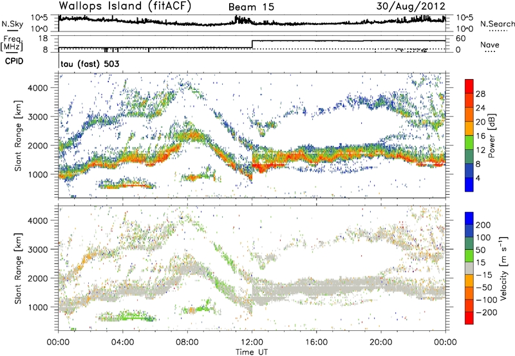Screen dimensions: 515x356
Task: Click the sky noise spike near 11:00 UT
Action: pos(236,19)
